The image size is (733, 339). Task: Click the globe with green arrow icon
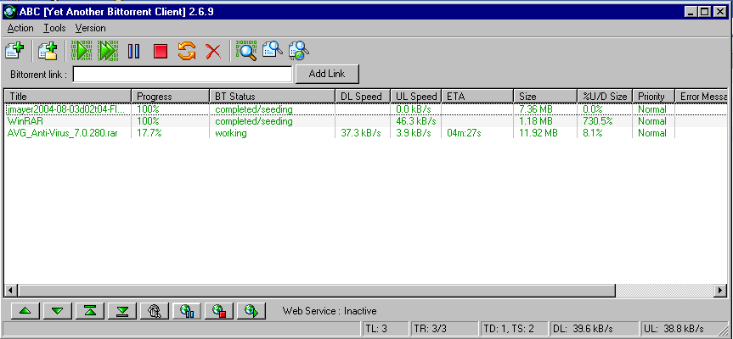(x=251, y=310)
